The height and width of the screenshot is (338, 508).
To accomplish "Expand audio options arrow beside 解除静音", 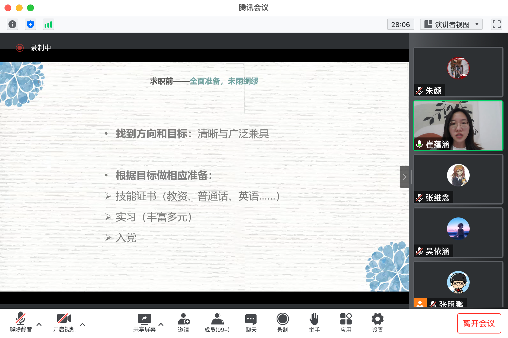I will (39, 324).
